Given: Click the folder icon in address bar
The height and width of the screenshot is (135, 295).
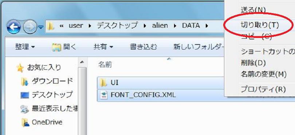Looking at the screenshot, I should (x=50, y=26).
